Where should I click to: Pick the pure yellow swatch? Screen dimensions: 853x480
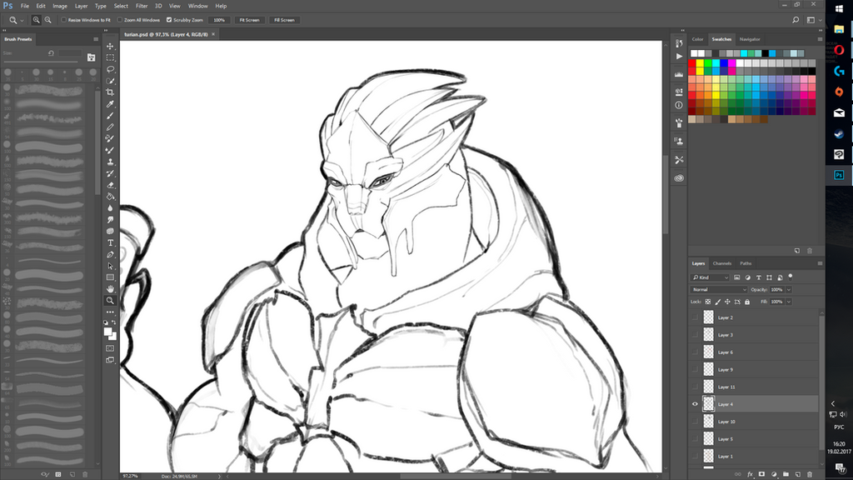click(x=700, y=63)
